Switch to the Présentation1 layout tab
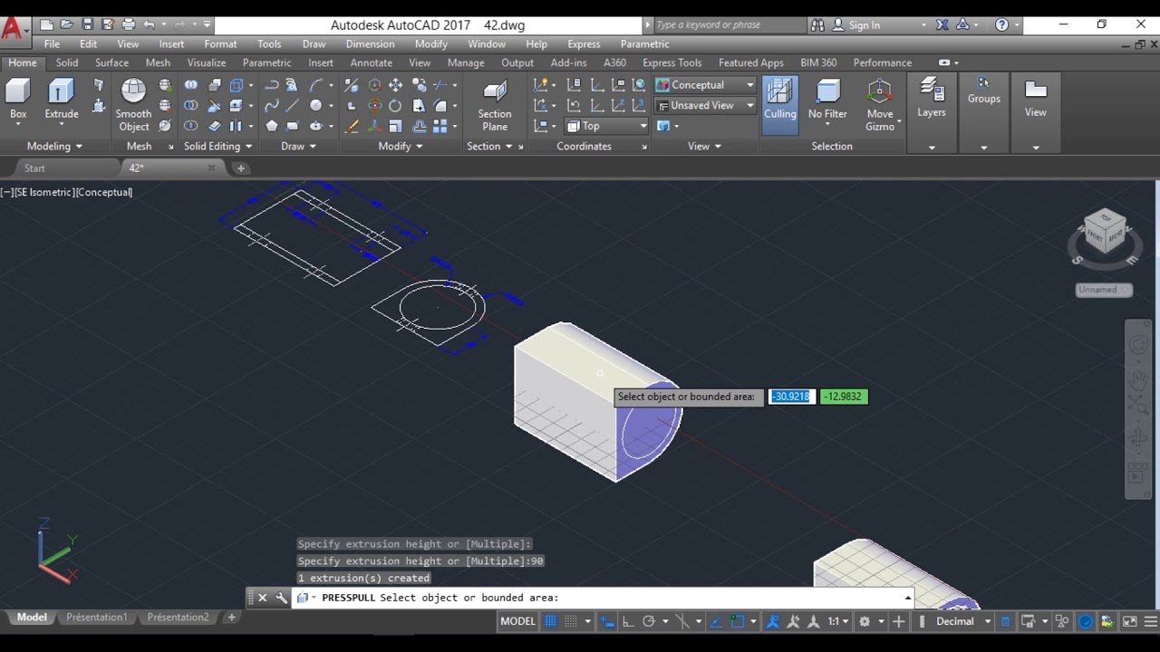The height and width of the screenshot is (652, 1160). [96, 618]
